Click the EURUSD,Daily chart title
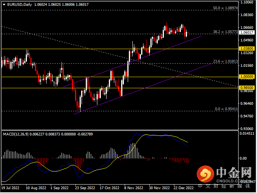The image size is (257, 193). coord(17,4)
